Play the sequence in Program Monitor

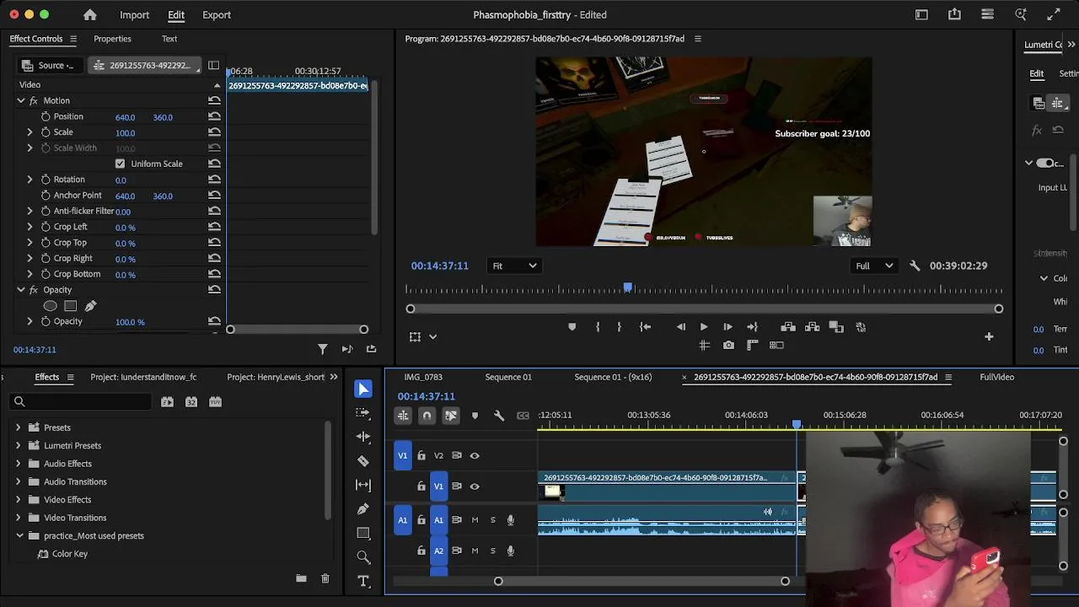[704, 327]
